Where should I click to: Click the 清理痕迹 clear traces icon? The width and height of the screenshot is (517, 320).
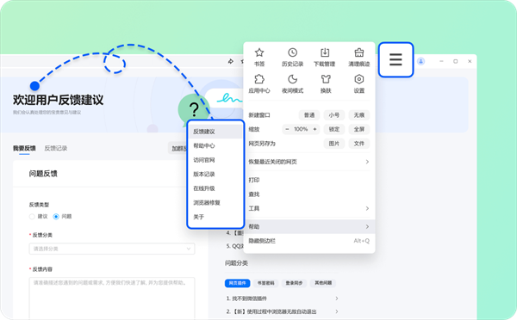tap(359, 52)
